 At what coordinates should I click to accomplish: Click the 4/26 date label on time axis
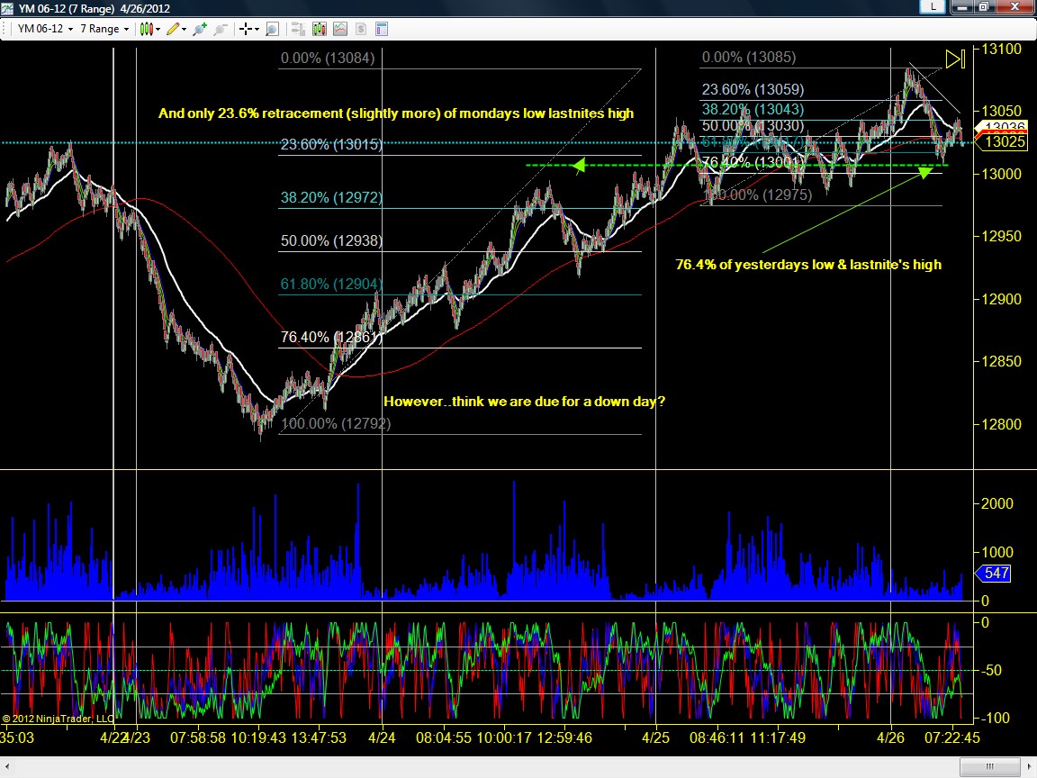click(891, 737)
